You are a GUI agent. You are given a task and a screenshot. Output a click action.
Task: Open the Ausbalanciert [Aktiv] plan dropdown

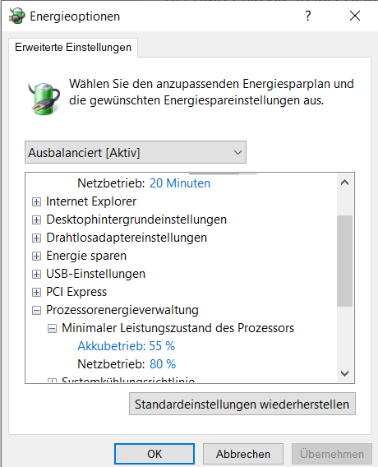pos(136,152)
